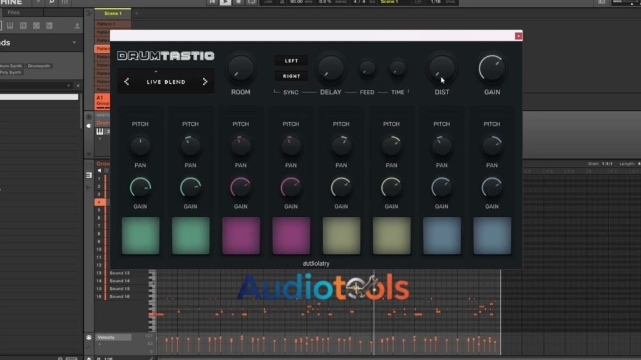Image resolution: width=641 pixels, height=360 pixels.
Task: Select Sound 13 in the sound list
Action: click(120, 272)
